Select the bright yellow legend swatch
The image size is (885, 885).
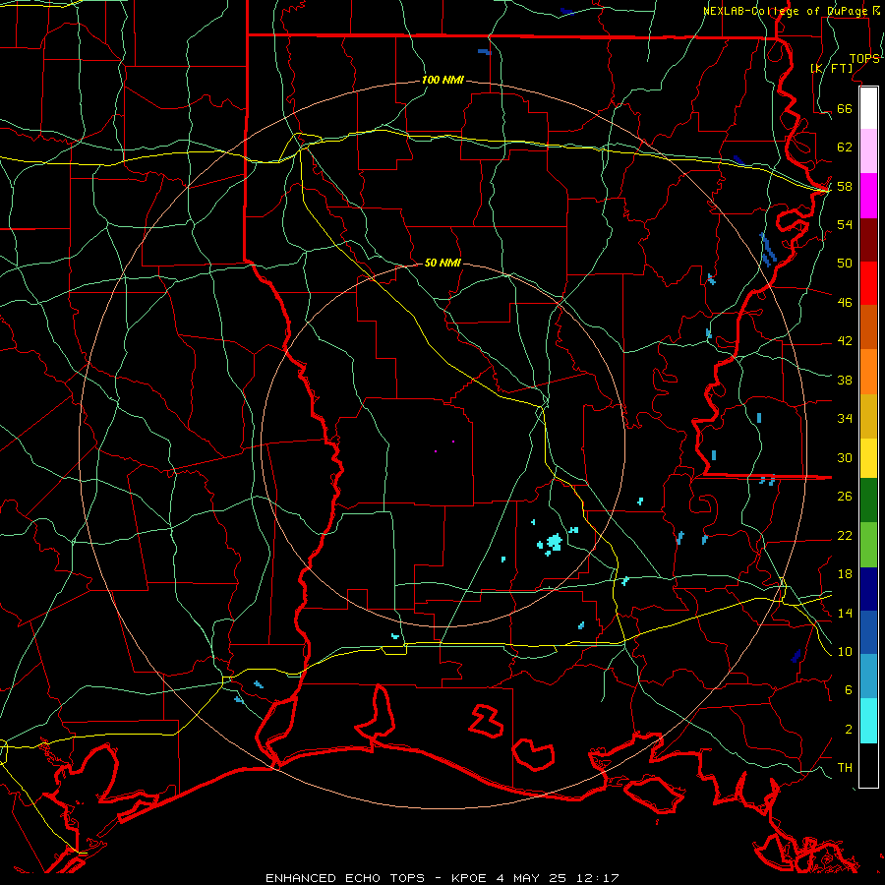click(x=868, y=458)
